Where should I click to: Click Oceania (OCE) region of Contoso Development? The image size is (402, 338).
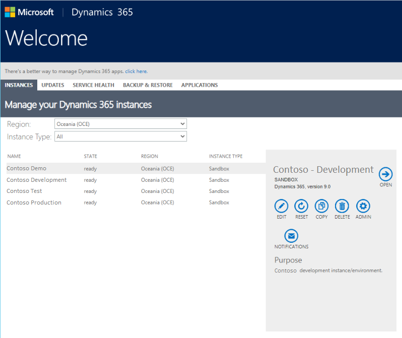pos(157,180)
